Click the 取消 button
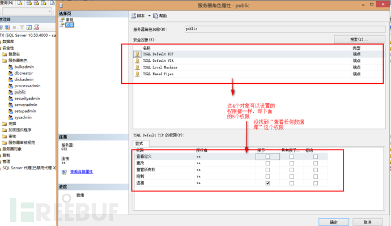This screenshot has width=391, height=226. coord(368,222)
